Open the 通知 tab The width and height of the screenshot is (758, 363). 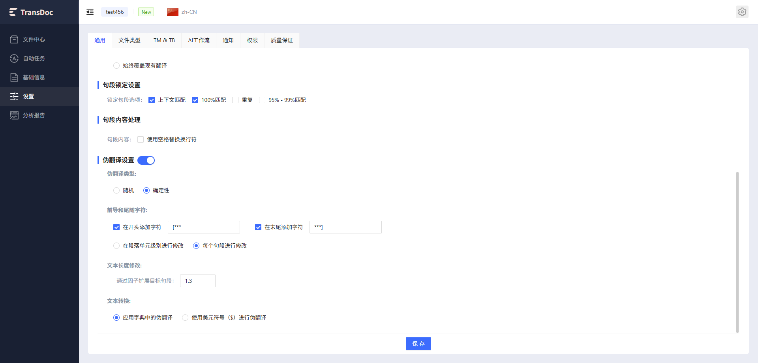(x=228, y=40)
